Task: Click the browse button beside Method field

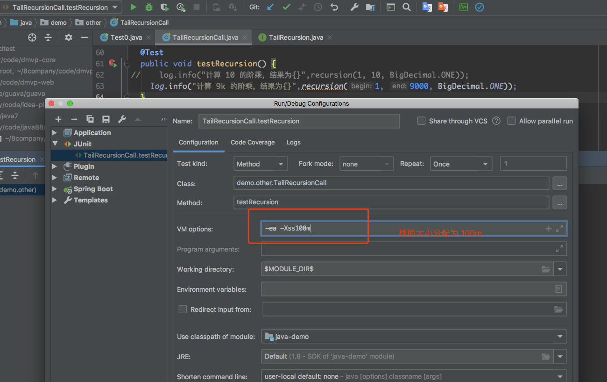Action: [x=559, y=203]
